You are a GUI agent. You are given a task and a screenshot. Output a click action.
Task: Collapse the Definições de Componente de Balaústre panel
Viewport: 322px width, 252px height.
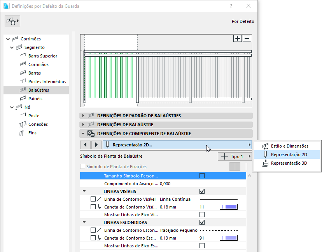[x=83, y=134]
